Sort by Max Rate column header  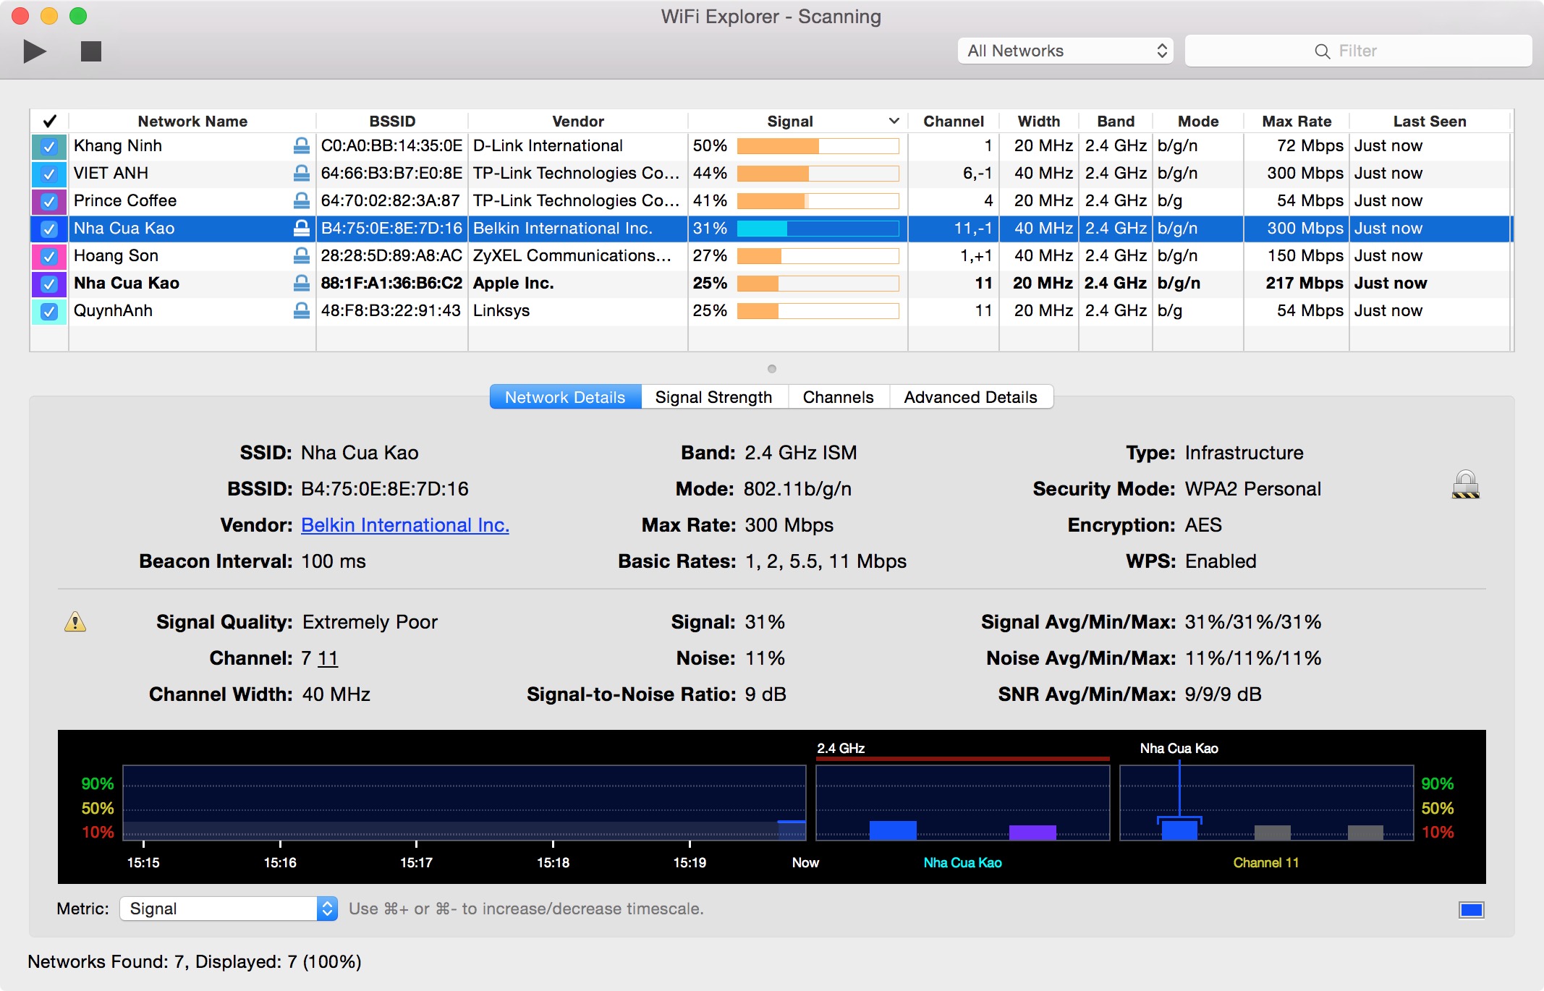tap(1297, 122)
